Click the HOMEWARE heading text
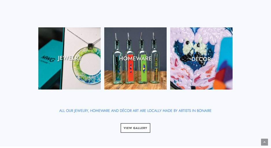Viewport: 271px width, 148px height. coord(135,59)
